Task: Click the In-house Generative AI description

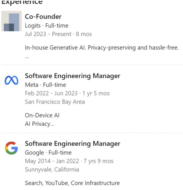Action: 102,48
